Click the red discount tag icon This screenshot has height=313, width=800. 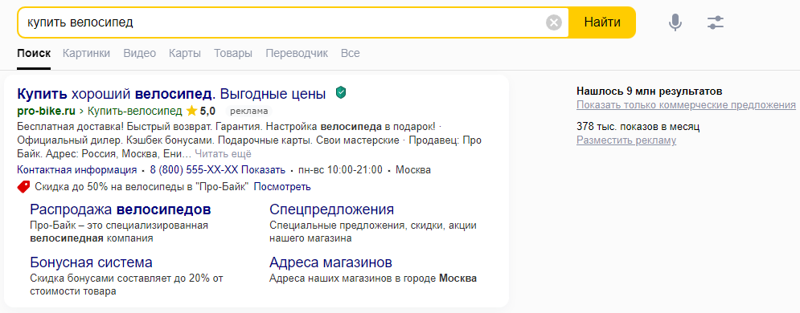(x=23, y=187)
